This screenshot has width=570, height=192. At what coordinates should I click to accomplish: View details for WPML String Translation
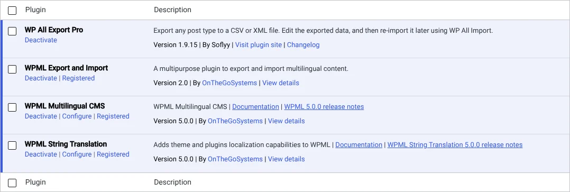pyautogui.click(x=287, y=159)
